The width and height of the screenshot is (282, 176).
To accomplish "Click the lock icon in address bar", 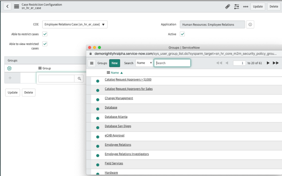I will [x=90, y=53].
